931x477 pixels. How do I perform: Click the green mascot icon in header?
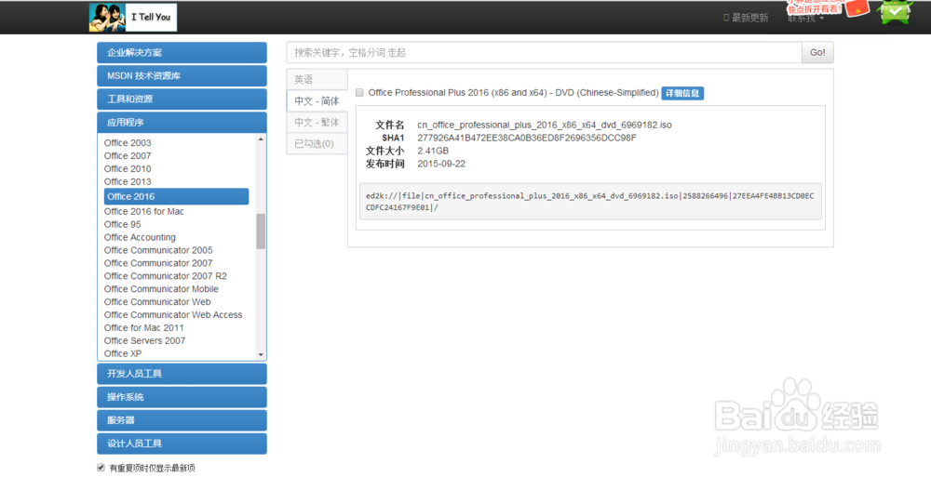896,11
